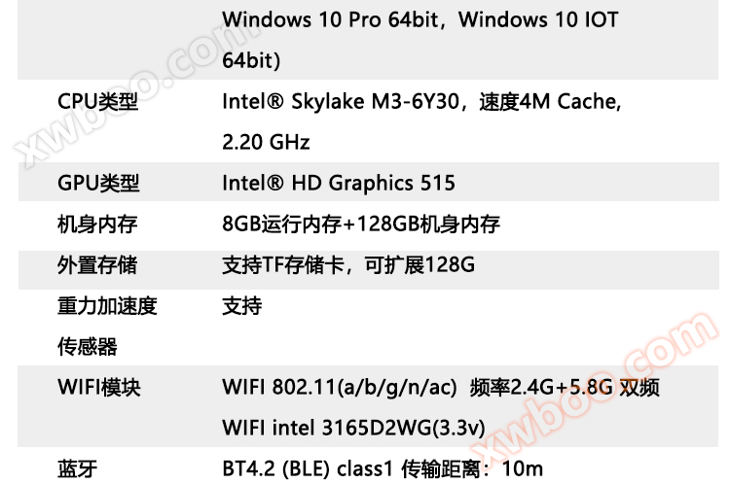
Task: Click the 传感器 label text
Action: point(88,347)
